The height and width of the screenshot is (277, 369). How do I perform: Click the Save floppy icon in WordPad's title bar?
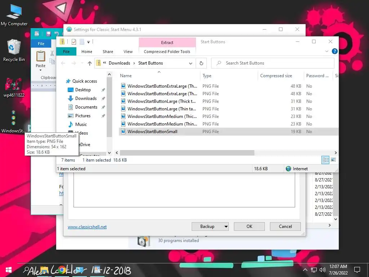pyautogui.click(x=49, y=34)
